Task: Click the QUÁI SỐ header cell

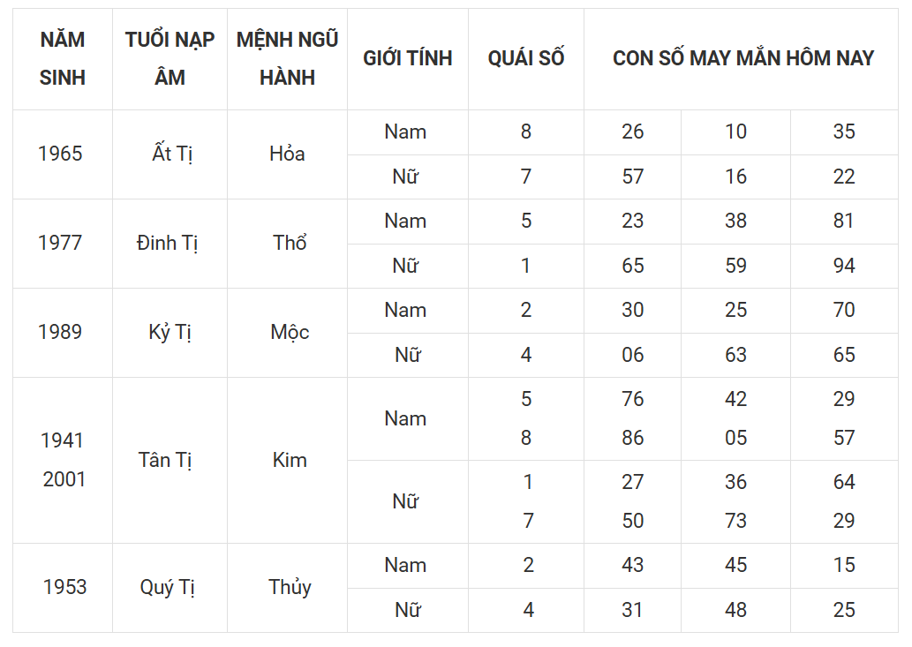Action: click(526, 59)
